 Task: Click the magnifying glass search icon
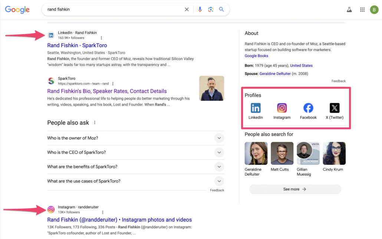tap(221, 10)
